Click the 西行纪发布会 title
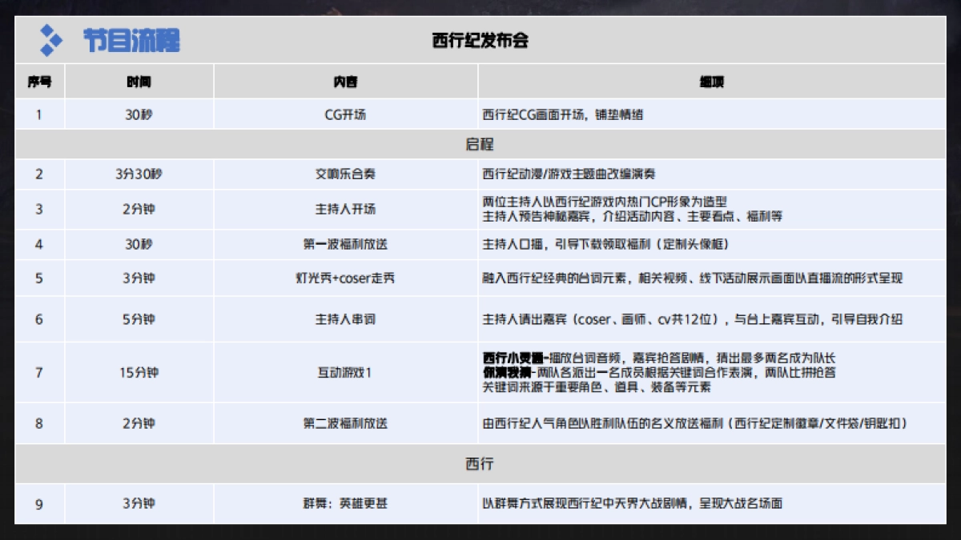Screen dimensions: 961x540 [x=481, y=40]
